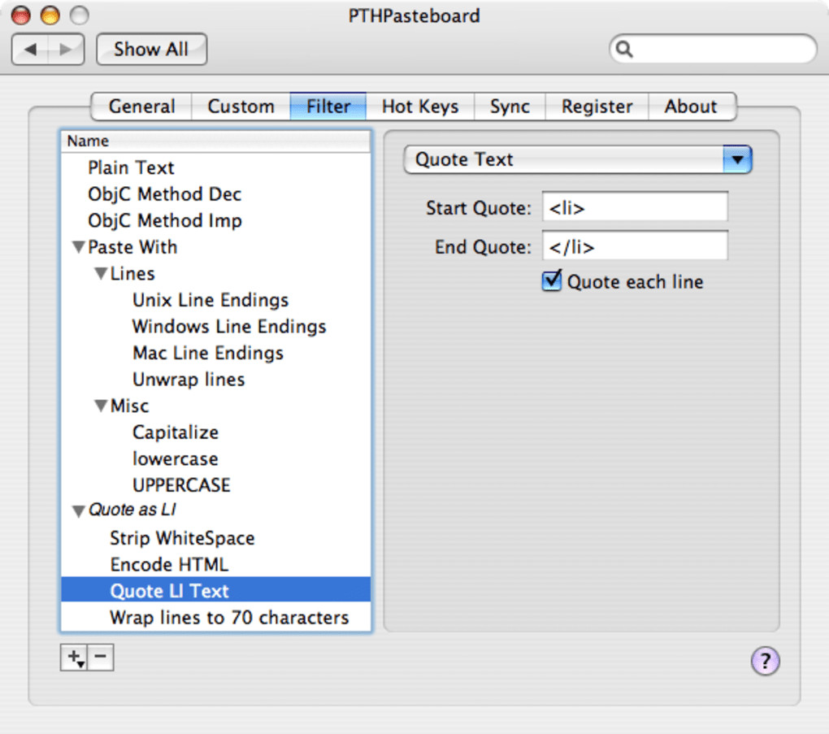Open help with the purple question mark
The height and width of the screenshot is (734, 829).
765,661
